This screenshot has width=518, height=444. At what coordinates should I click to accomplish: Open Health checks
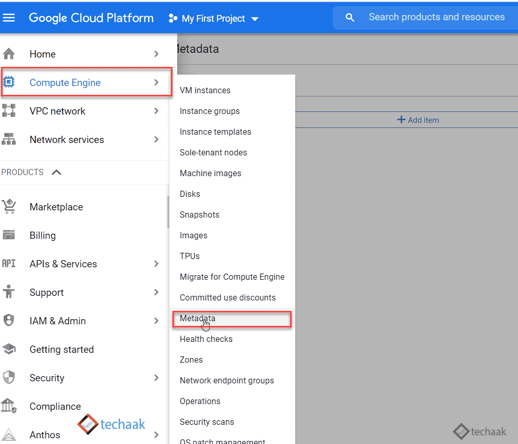(x=206, y=339)
